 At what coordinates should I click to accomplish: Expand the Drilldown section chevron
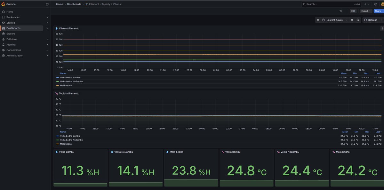47,39
